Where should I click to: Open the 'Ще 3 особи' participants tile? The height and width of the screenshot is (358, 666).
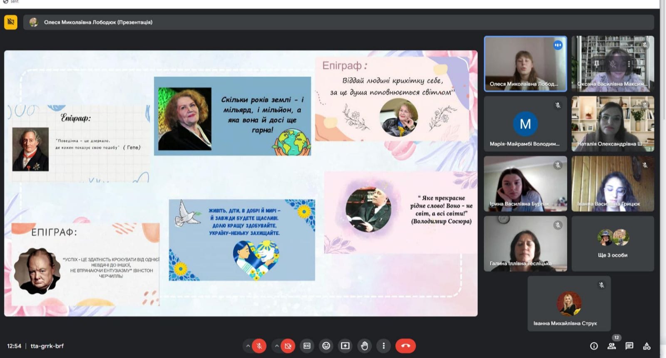[x=613, y=244]
